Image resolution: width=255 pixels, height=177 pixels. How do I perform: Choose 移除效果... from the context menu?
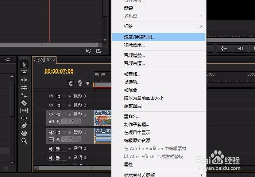159,45
